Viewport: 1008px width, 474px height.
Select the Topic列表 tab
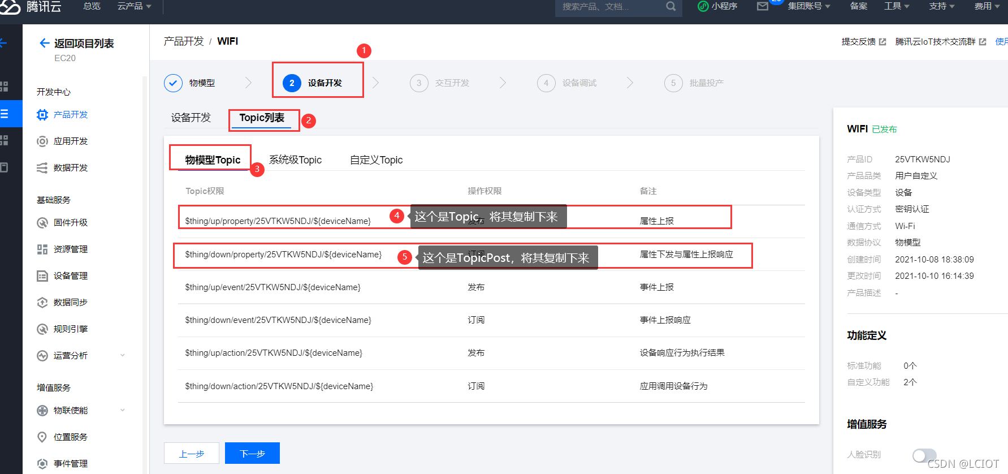(262, 118)
